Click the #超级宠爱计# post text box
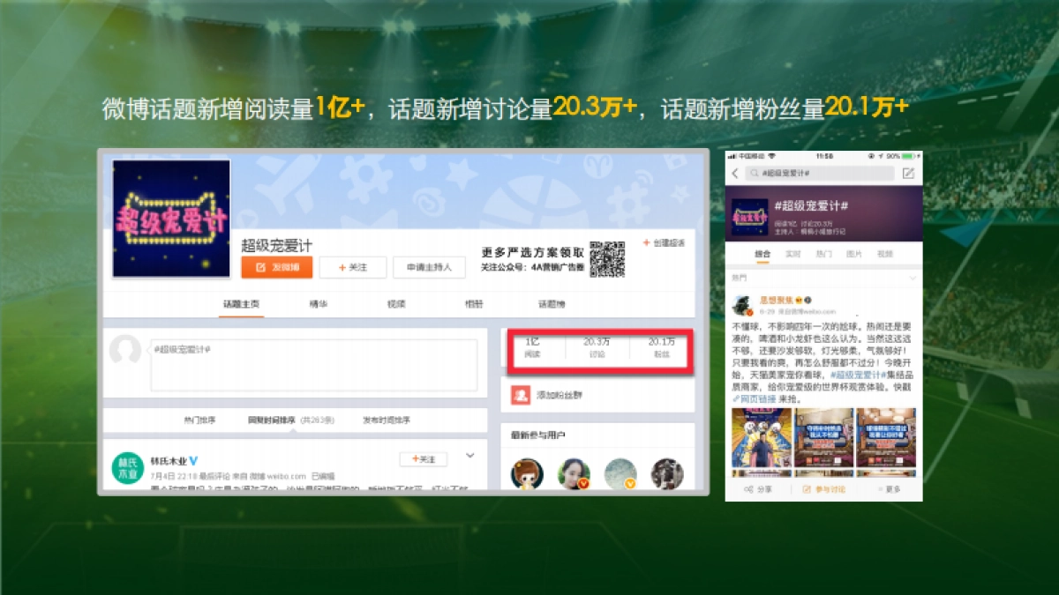1059x595 pixels. click(x=313, y=364)
